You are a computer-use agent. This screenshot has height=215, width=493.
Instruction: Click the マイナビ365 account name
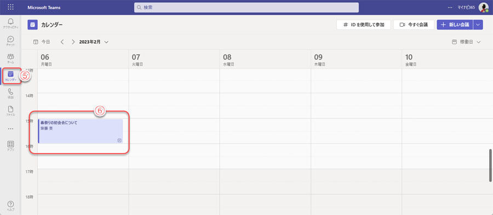[466, 7]
